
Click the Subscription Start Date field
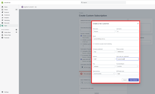pos(86,67)
